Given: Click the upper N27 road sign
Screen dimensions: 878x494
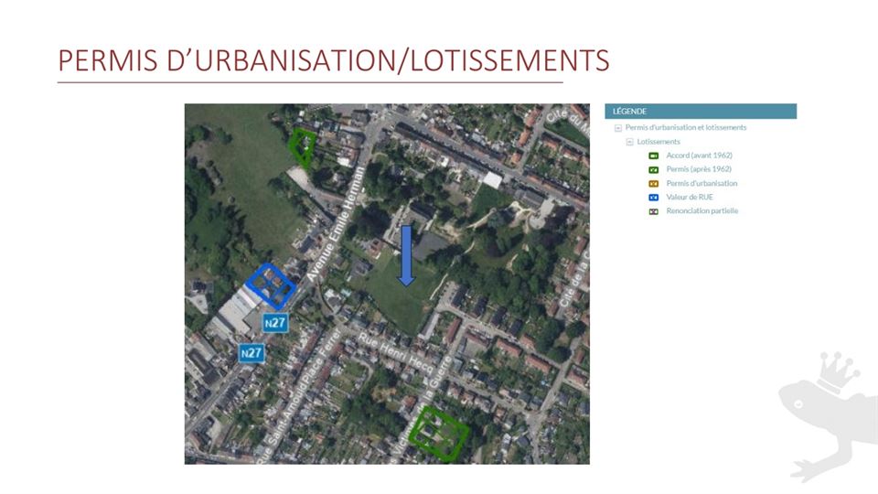Looking at the screenshot, I should point(275,322).
